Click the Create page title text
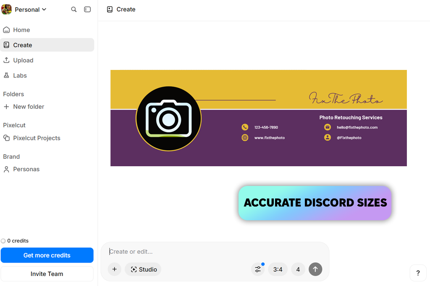 pos(126,9)
